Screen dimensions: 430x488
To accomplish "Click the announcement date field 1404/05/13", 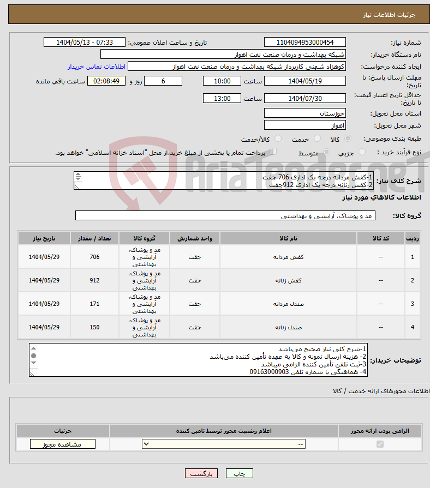I will (x=85, y=43).
